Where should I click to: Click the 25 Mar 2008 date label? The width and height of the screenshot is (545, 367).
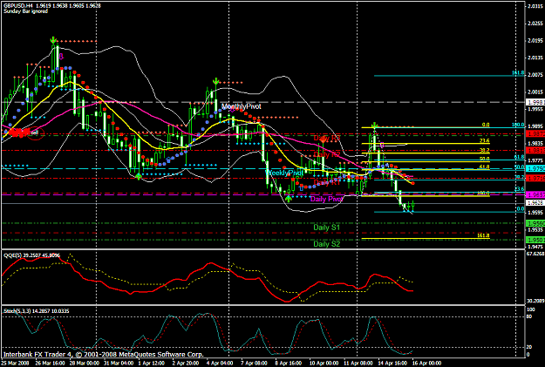click(16, 364)
